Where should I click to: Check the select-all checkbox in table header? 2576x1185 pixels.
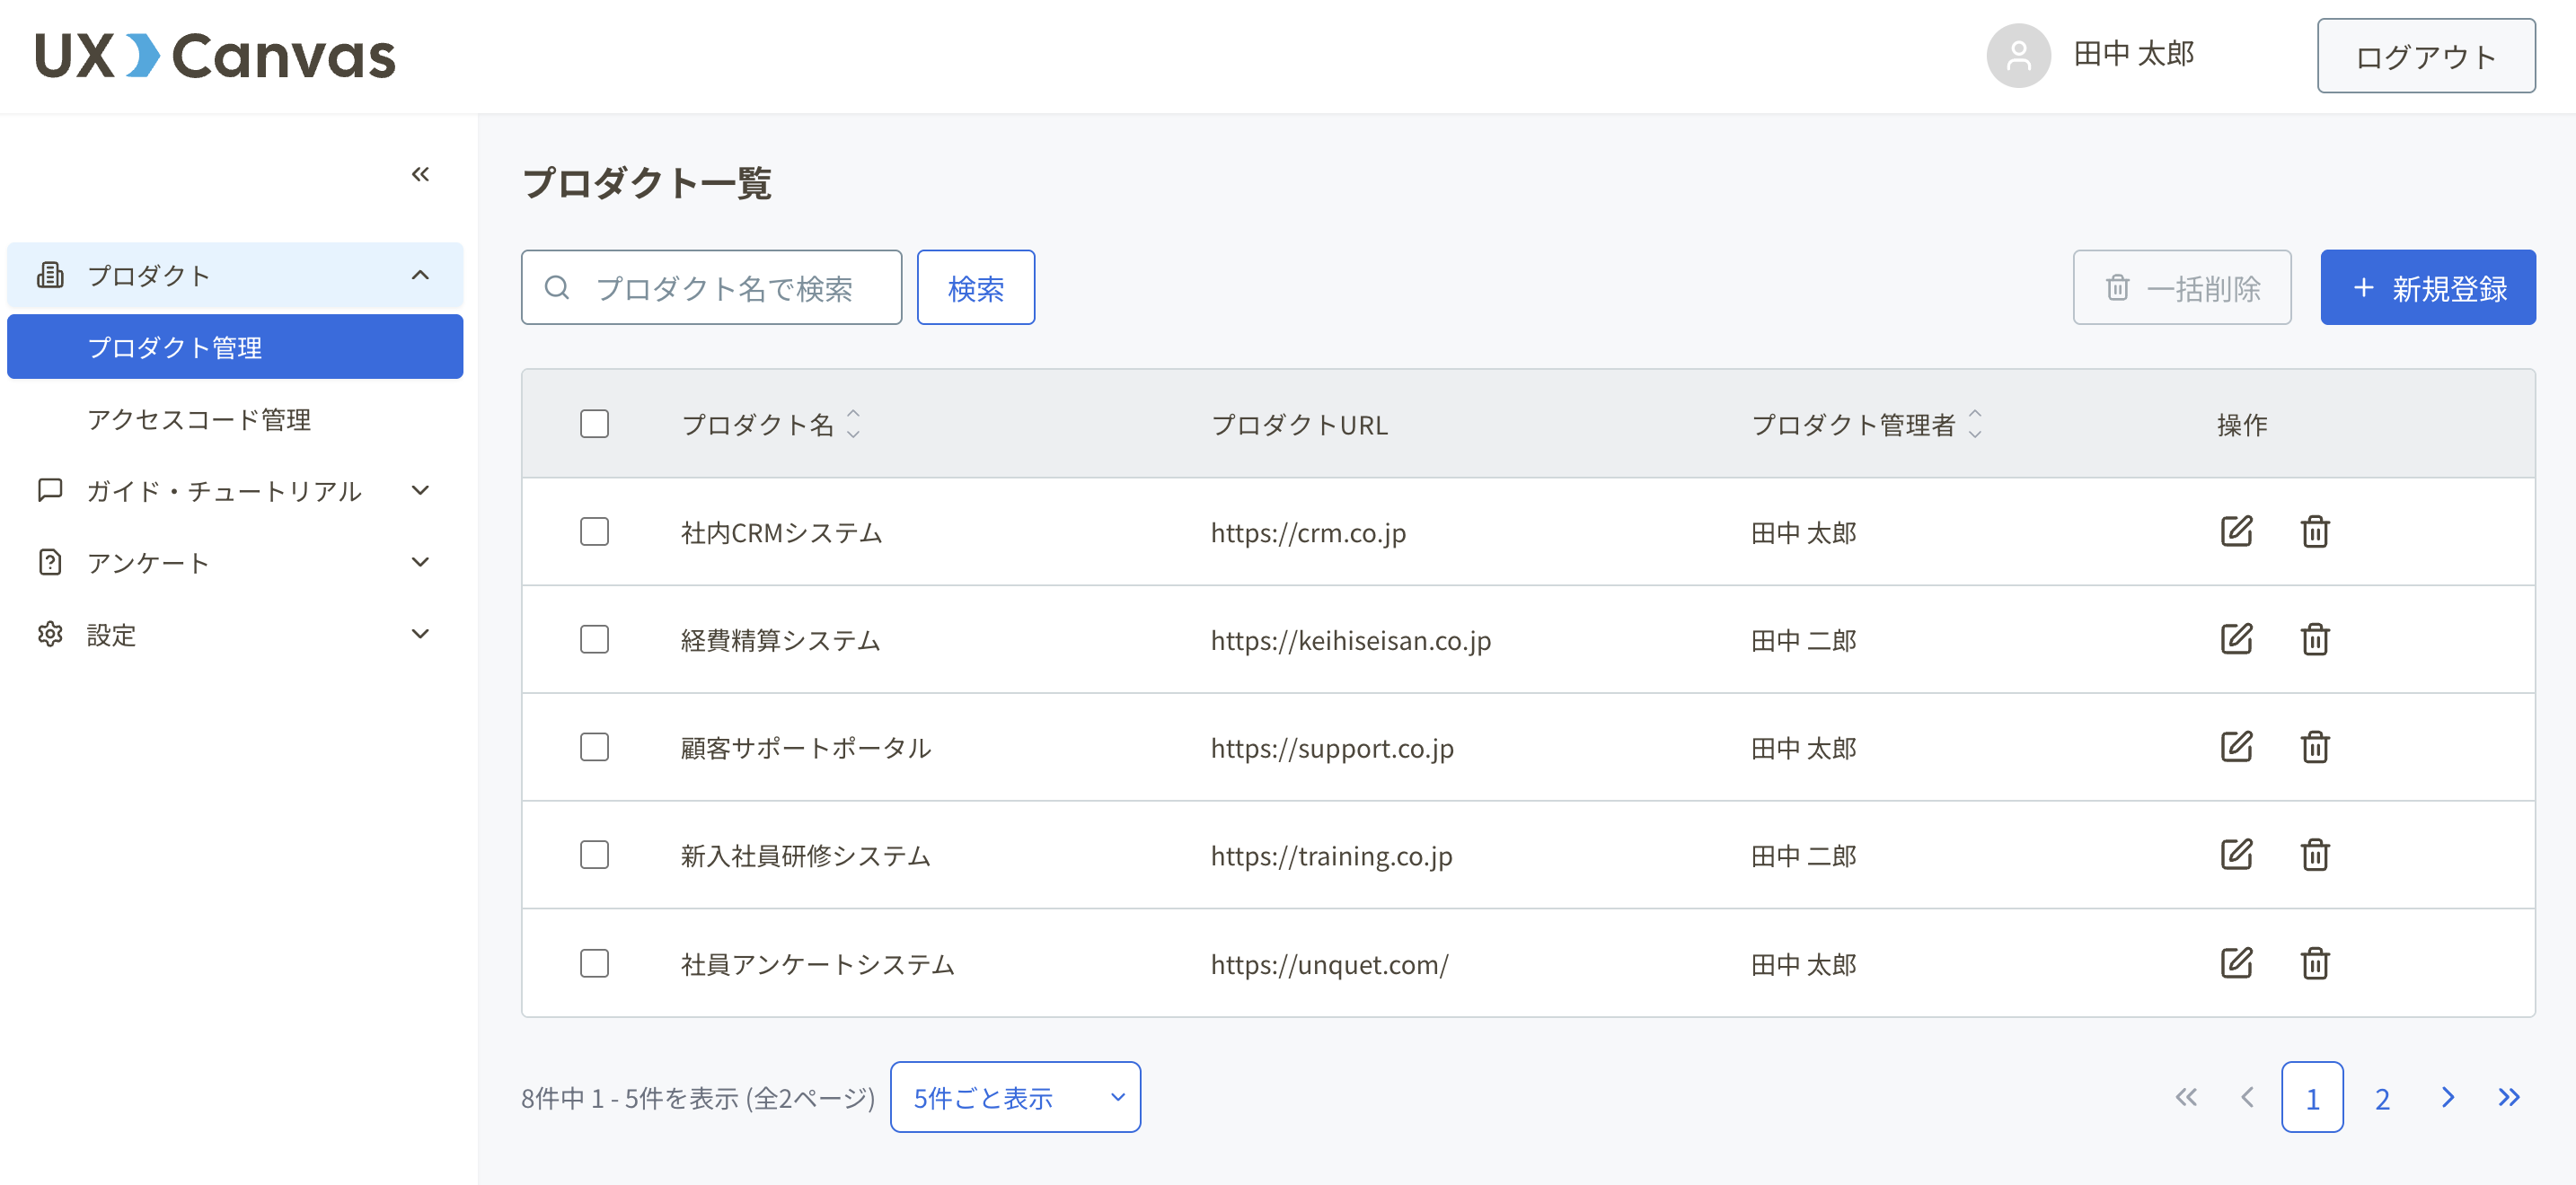(593, 424)
